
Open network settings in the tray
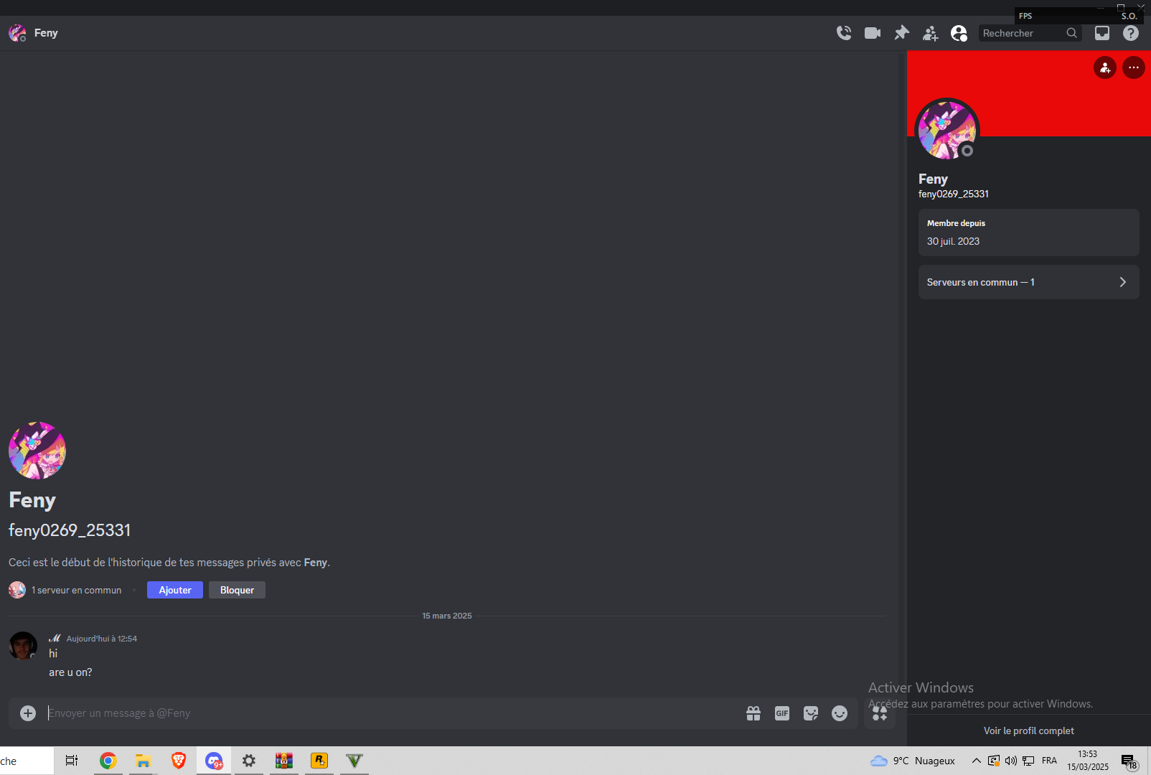coord(1028,761)
